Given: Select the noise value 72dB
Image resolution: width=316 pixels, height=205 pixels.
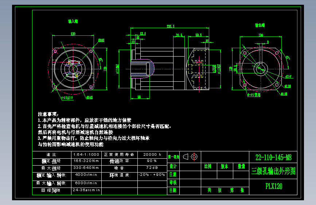Looking at the screenshot, I should (x=152, y=168).
